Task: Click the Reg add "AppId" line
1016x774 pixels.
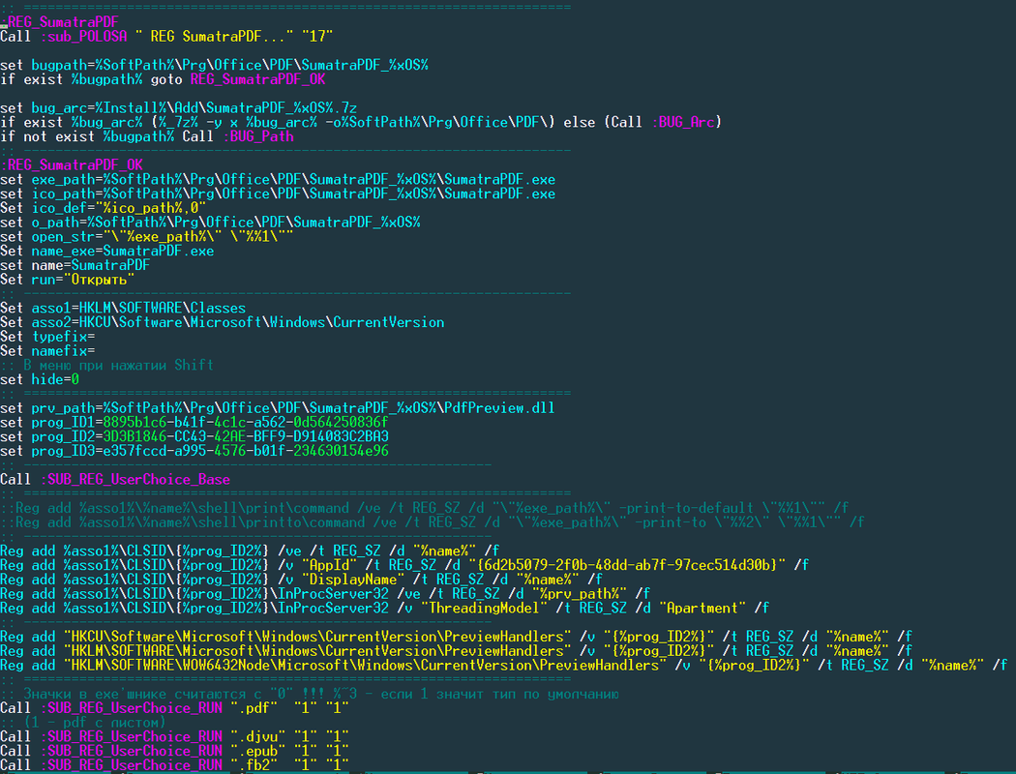Action: click(x=405, y=565)
